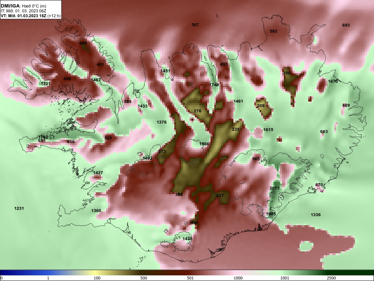Click the map value 1566
The height and width of the screenshot is (281, 374).
coord(204,144)
